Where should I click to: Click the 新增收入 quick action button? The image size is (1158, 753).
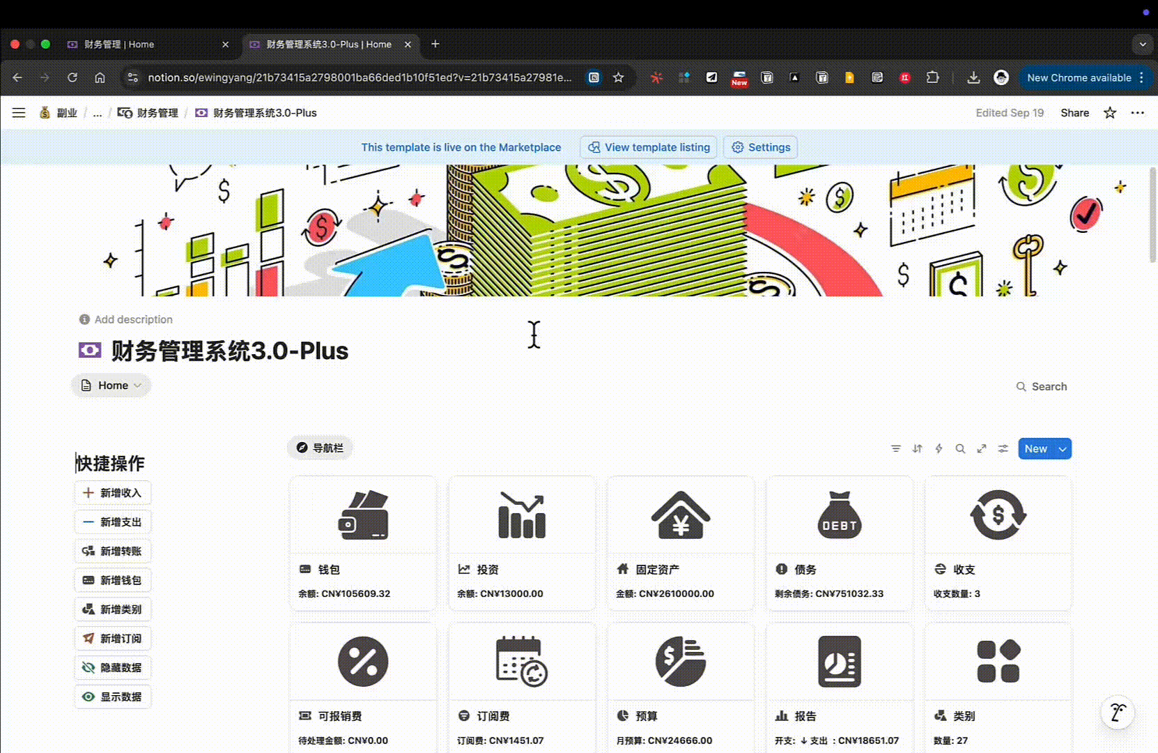[x=113, y=493]
